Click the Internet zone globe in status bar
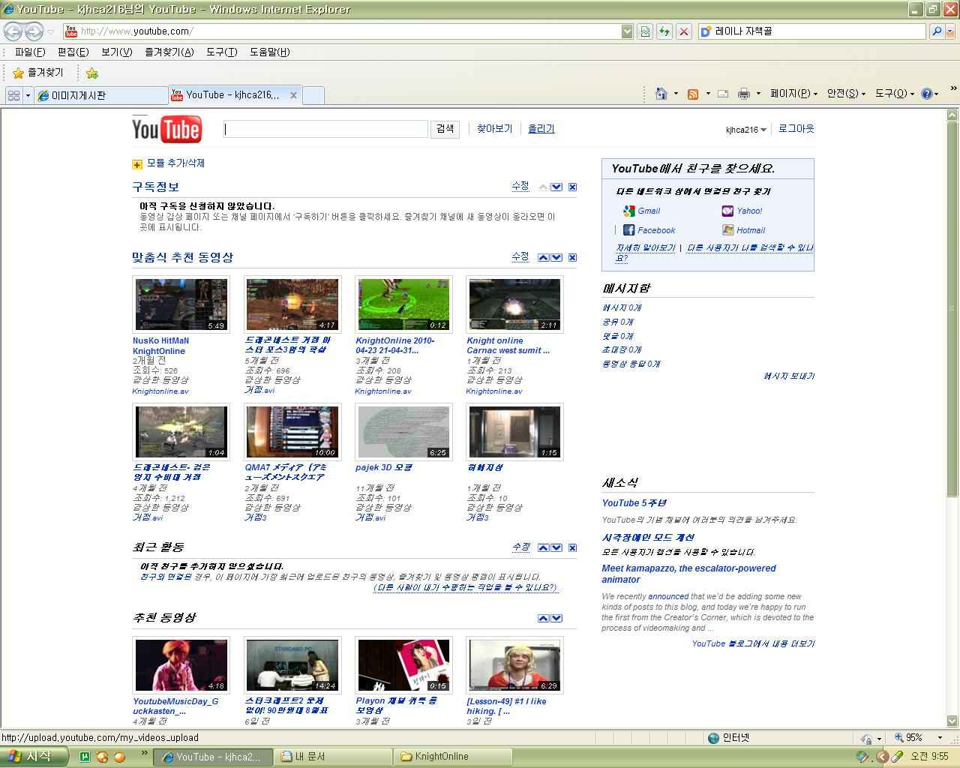 714,738
